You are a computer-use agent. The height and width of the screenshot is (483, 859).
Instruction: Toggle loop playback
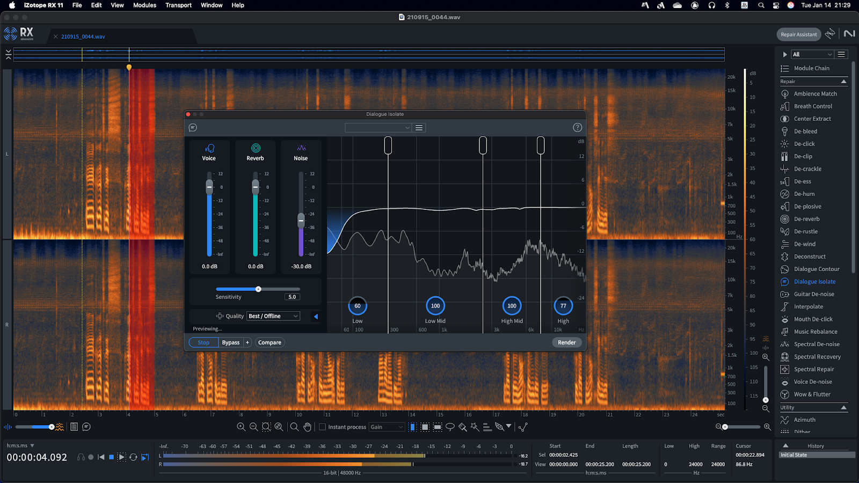coord(133,457)
